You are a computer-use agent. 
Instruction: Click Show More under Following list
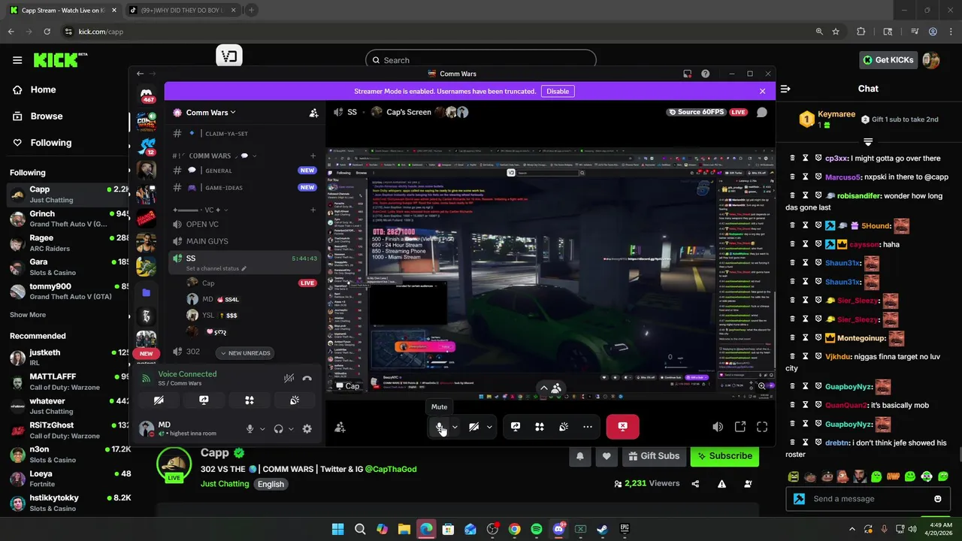click(28, 315)
